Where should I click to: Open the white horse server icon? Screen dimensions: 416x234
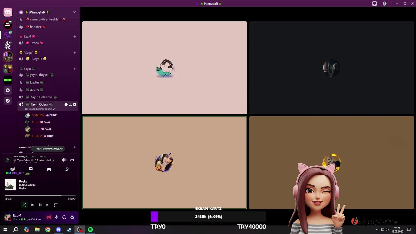[x=8, y=45]
